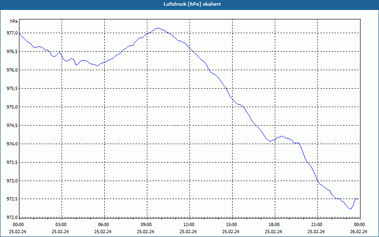Click the 18:00 time axis label
Image resolution: width=379 pixels, height=237 pixels.
click(x=275, y=224)
